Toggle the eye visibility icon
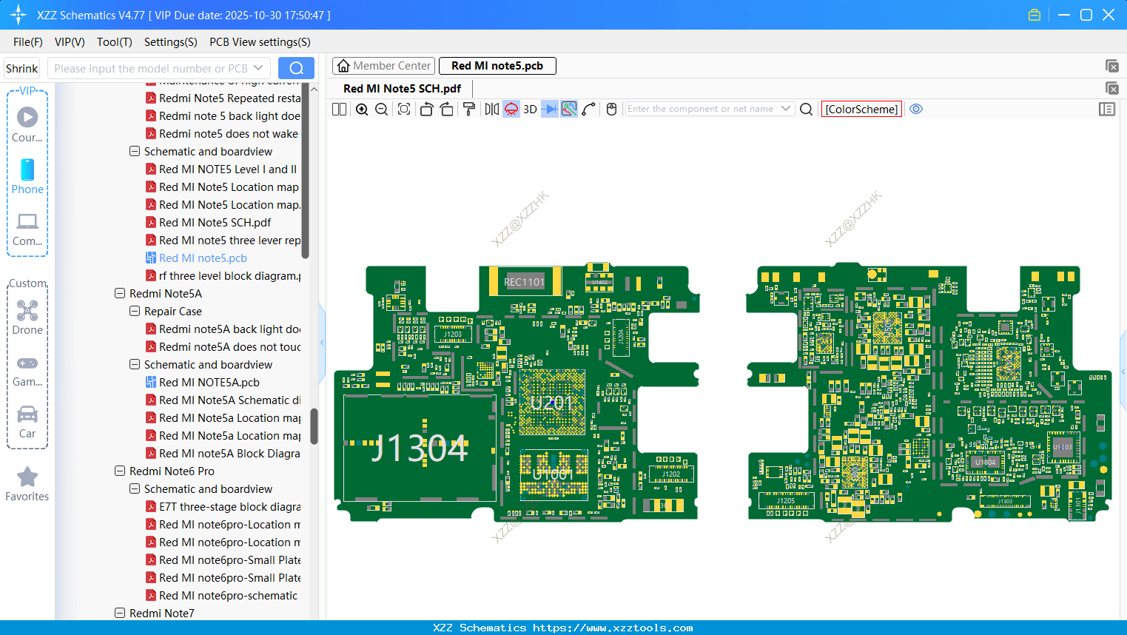The image size is (1127, 635). [x=916, y=110]
